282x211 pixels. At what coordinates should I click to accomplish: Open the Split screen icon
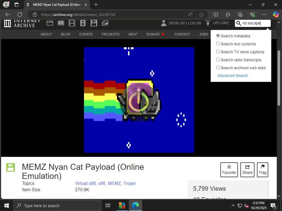pos(216,15)
